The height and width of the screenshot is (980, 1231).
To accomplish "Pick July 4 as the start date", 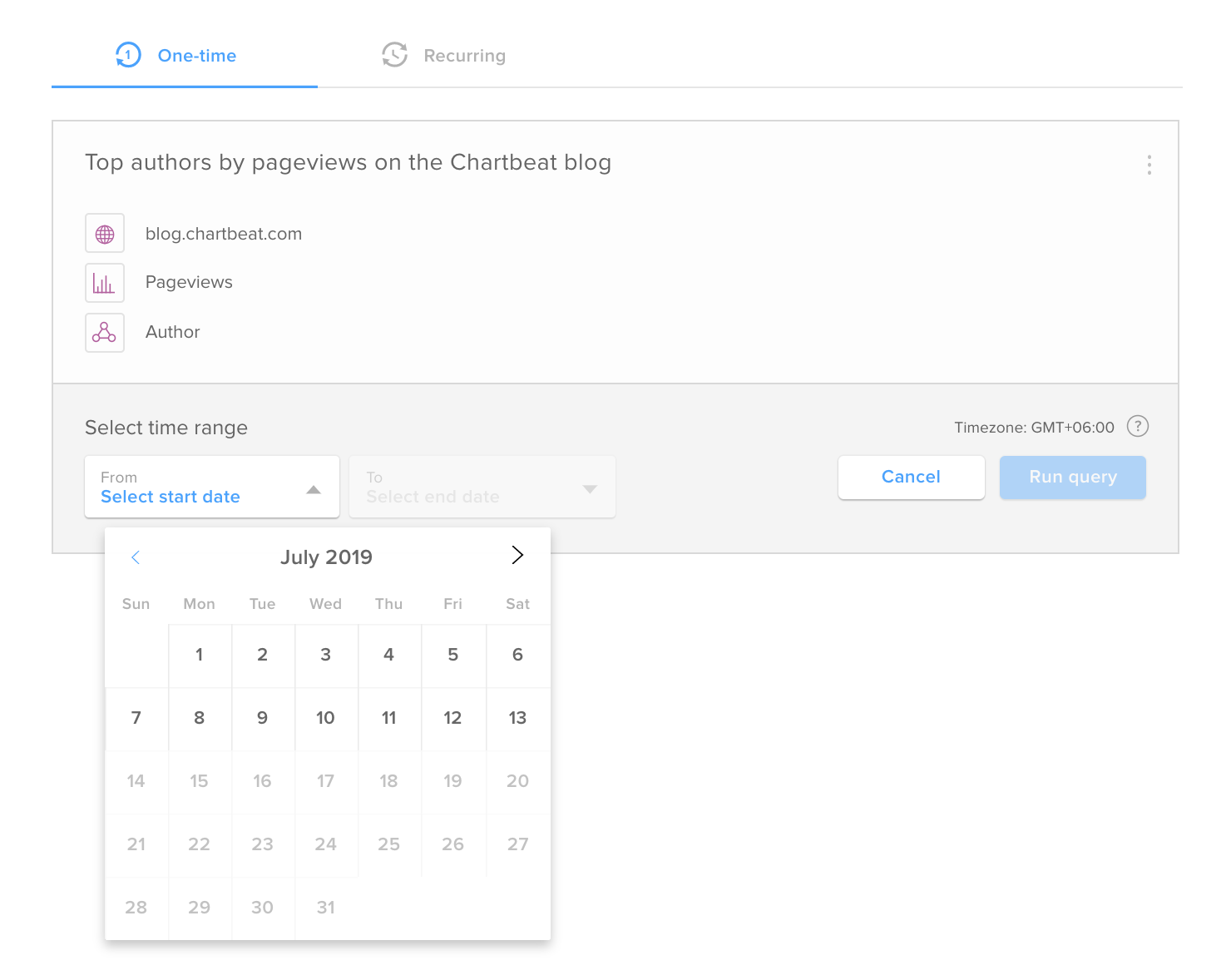I will tap(389, 656).
